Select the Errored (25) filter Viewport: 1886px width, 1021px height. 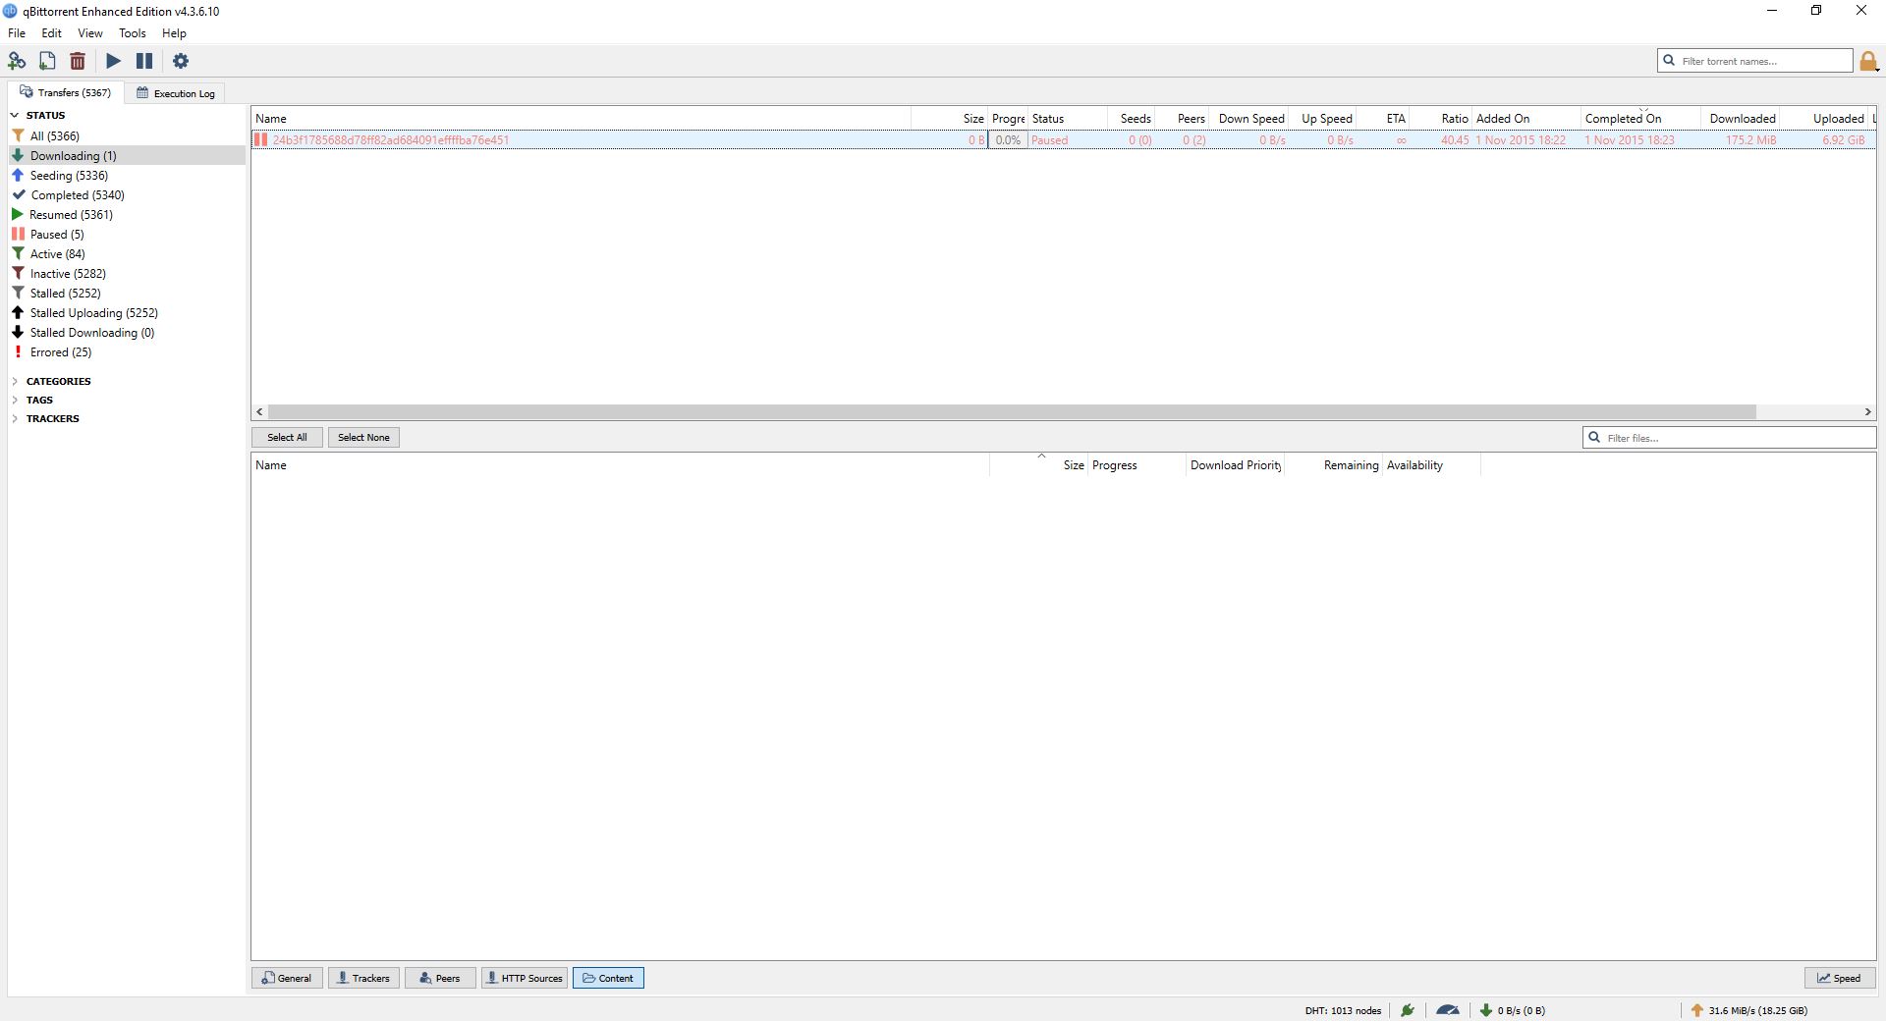(126, 351)
